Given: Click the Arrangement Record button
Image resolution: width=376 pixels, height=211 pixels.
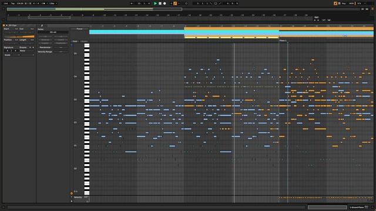Looking at the screenshot, I should tap(164, 4).
